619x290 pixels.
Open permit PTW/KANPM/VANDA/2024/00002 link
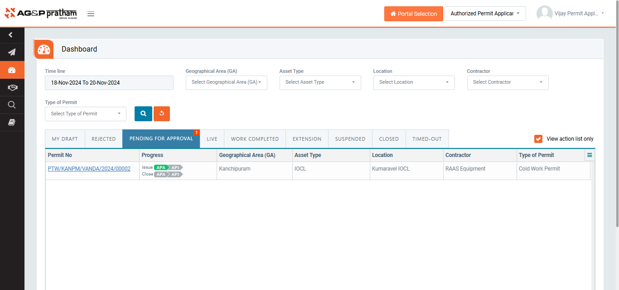[89, 169]
